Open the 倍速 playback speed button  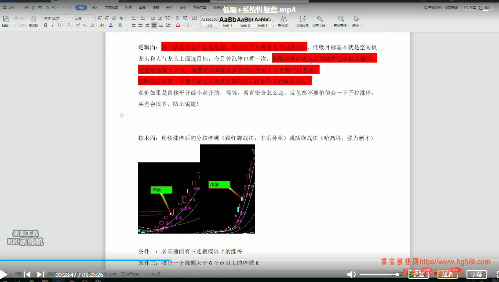point(418,275)
